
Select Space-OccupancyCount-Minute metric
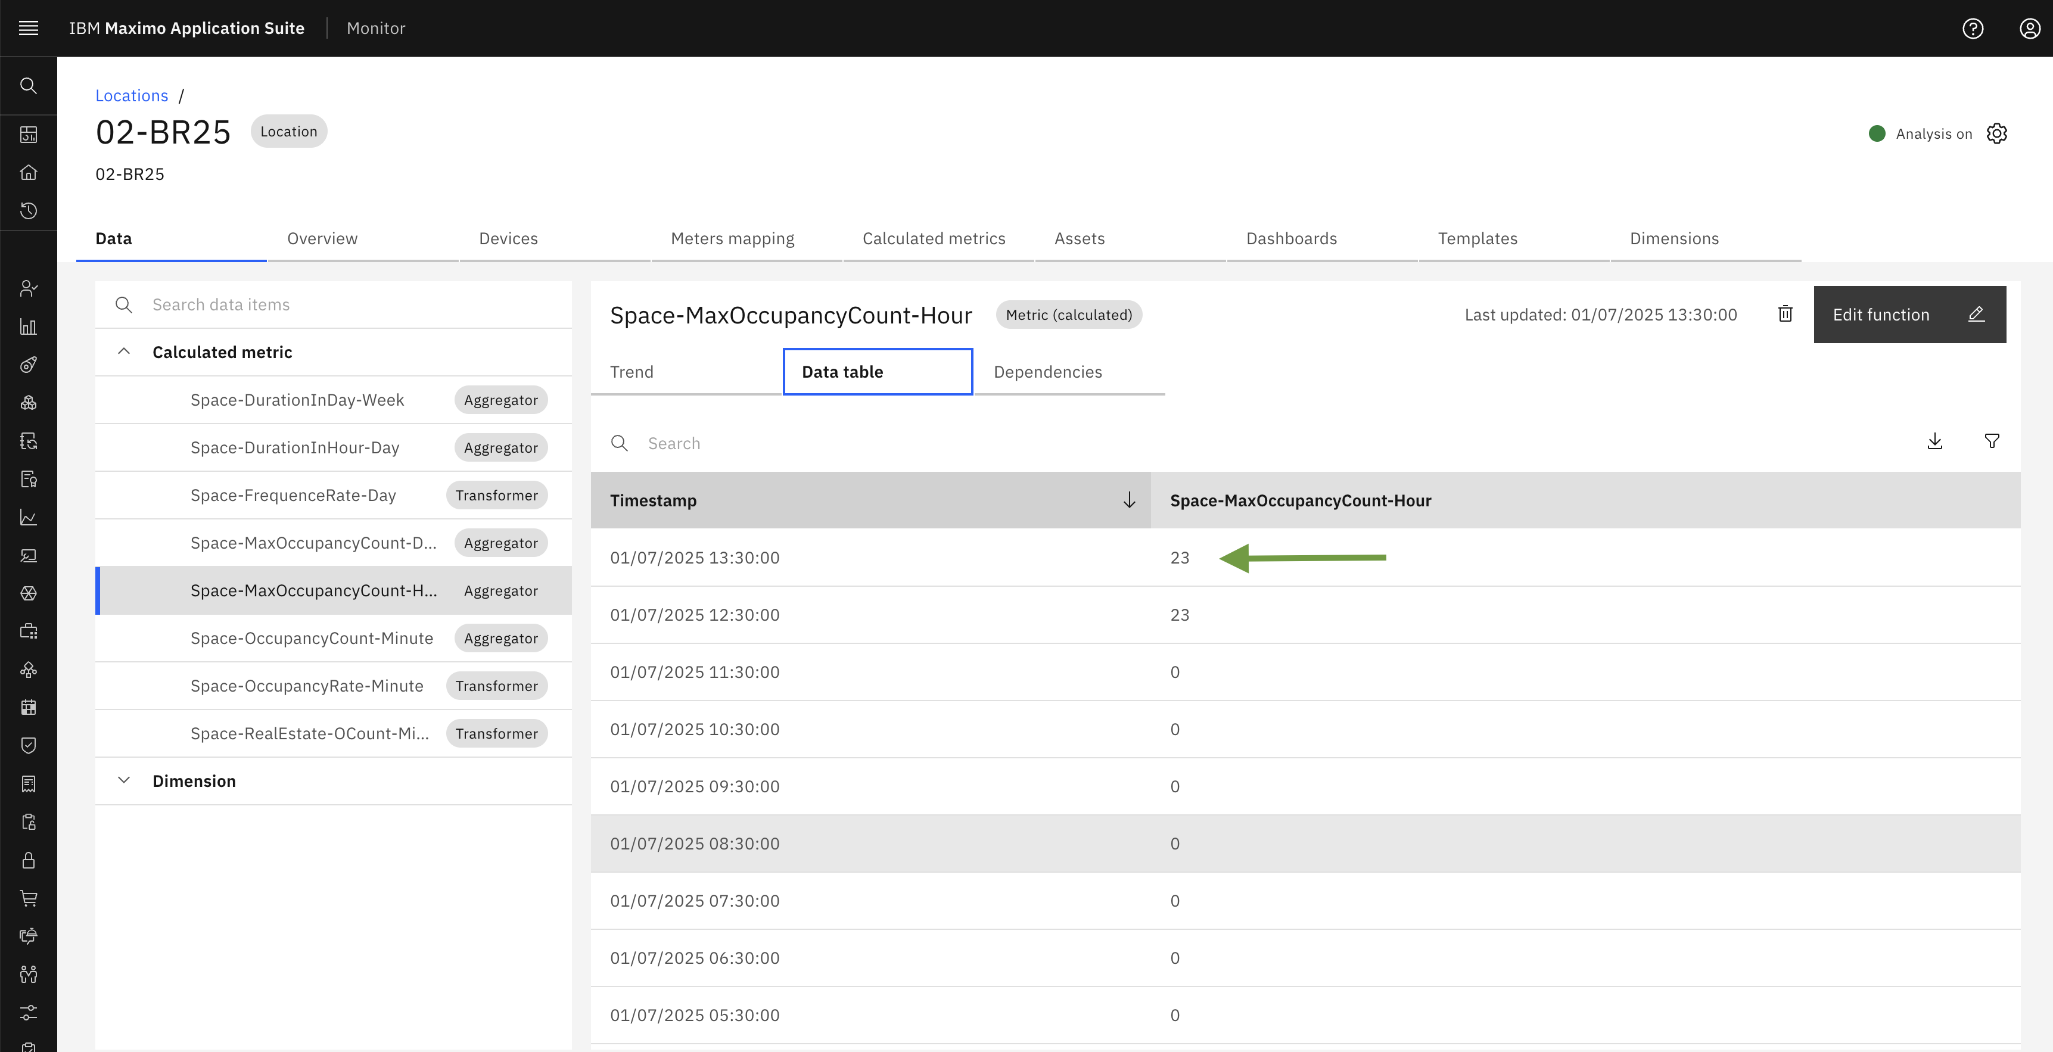pos(333,639)
